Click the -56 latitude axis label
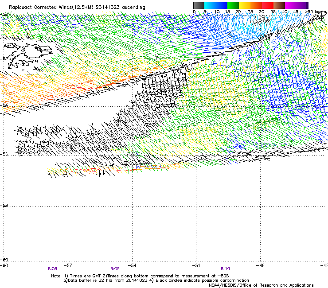The width and height of the screenshot is (328, 288). [4, 154]
